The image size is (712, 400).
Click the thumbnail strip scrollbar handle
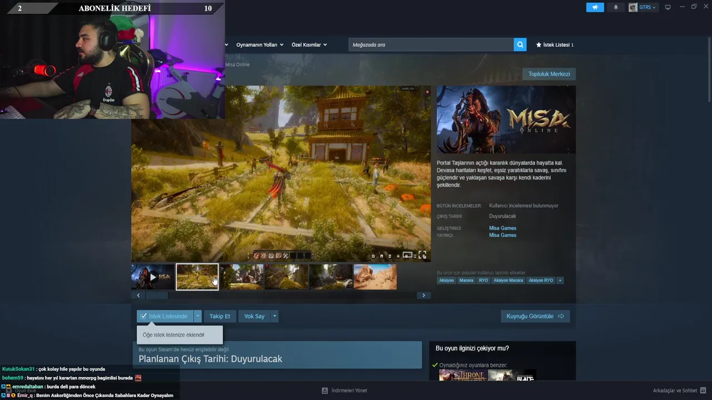tap(157, 296)
